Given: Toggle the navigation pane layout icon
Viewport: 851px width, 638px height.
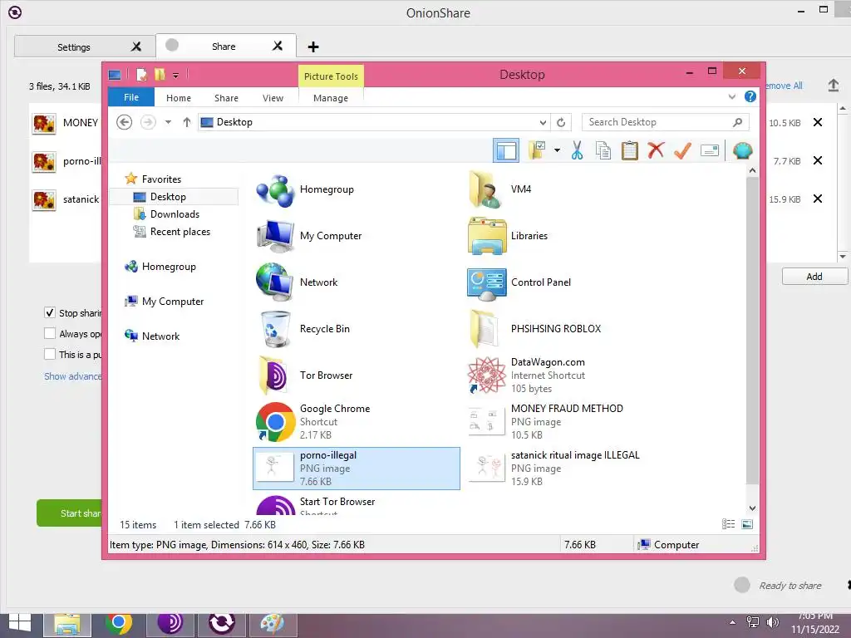Looking at the screenshot, I should pos(506,150).
